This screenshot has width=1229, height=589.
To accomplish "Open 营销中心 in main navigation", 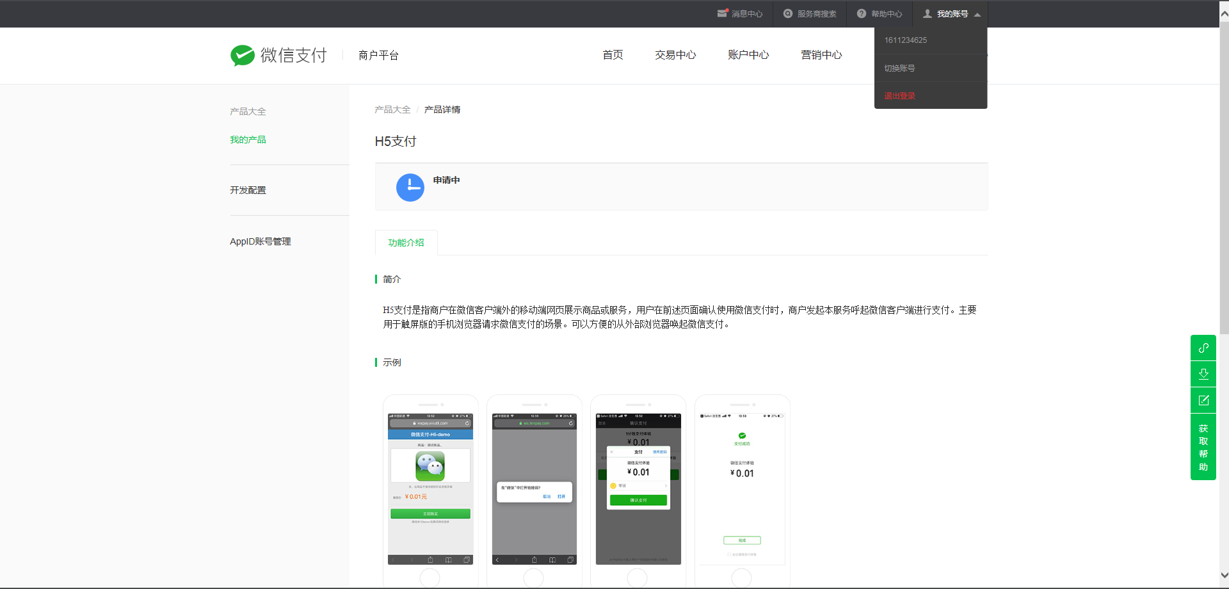I will click(x=821, y=55).
